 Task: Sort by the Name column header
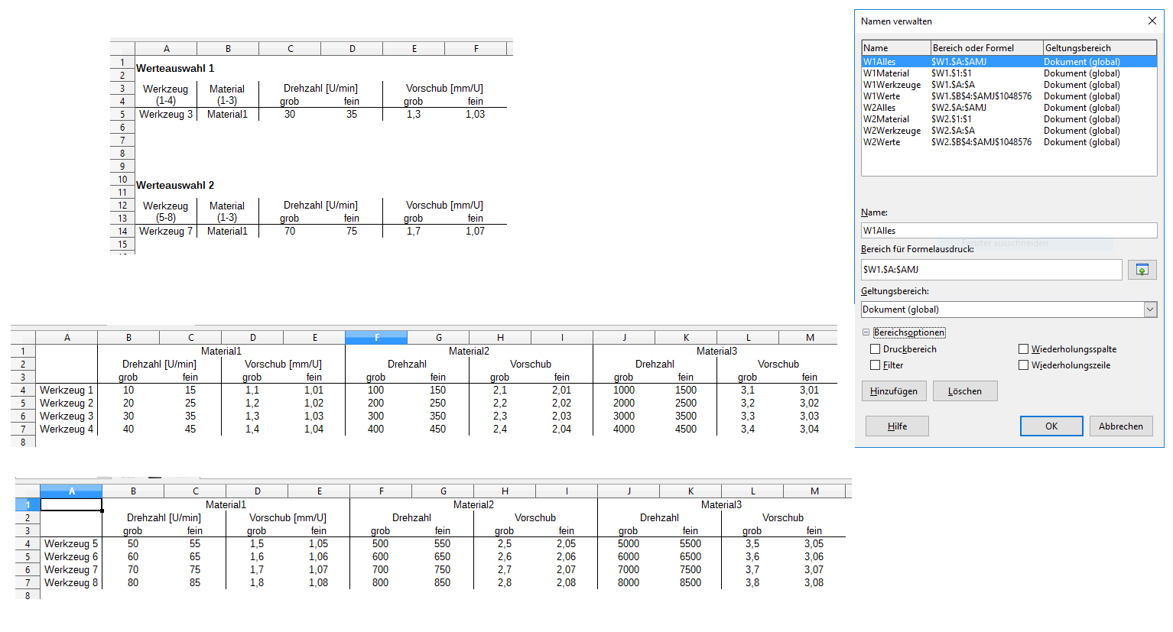pyautogui.click(x=896, y=47)
